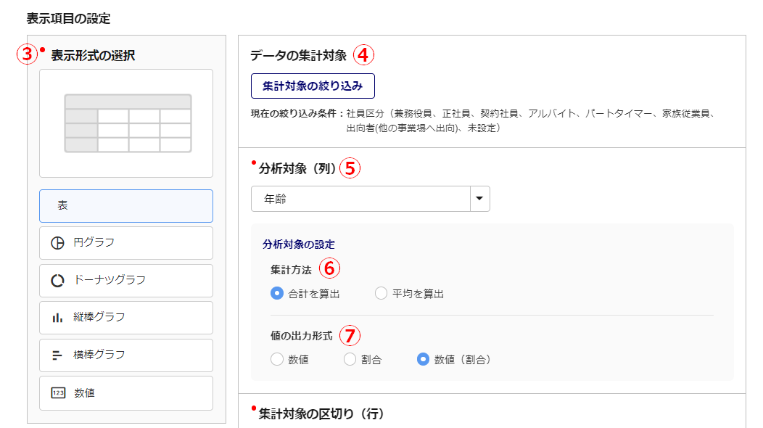Choose the 合計を算出 radio button
The width and height of the screenshot is (763, 428).
pos(276,294)
